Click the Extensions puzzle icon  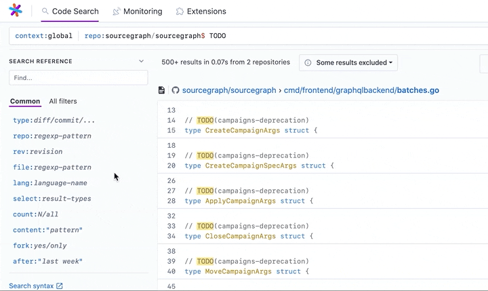pyautogui.click(x=180, y=12)
